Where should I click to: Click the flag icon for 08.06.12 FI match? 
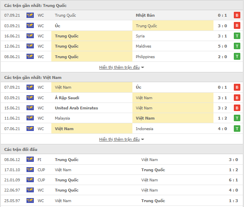[30, 159]
